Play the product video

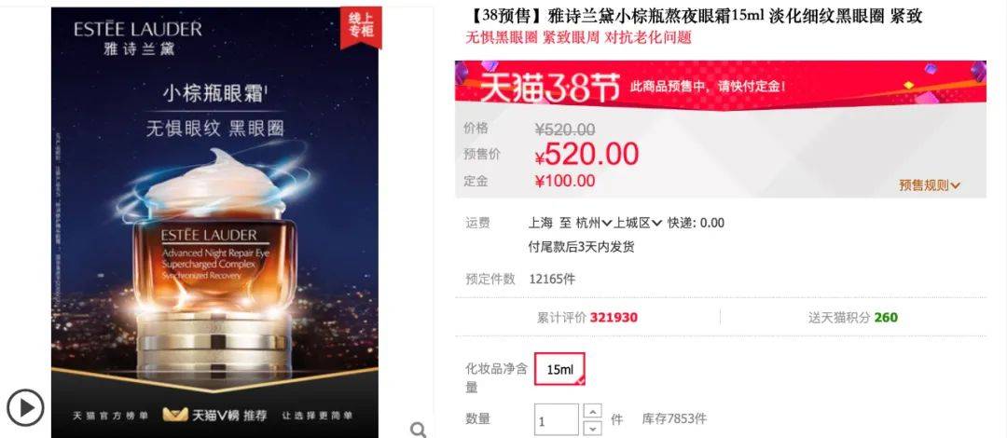tap(25, 408)
